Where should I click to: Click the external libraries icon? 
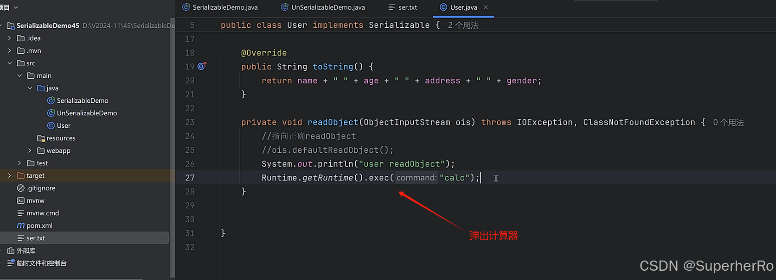[x=11, y=250]
